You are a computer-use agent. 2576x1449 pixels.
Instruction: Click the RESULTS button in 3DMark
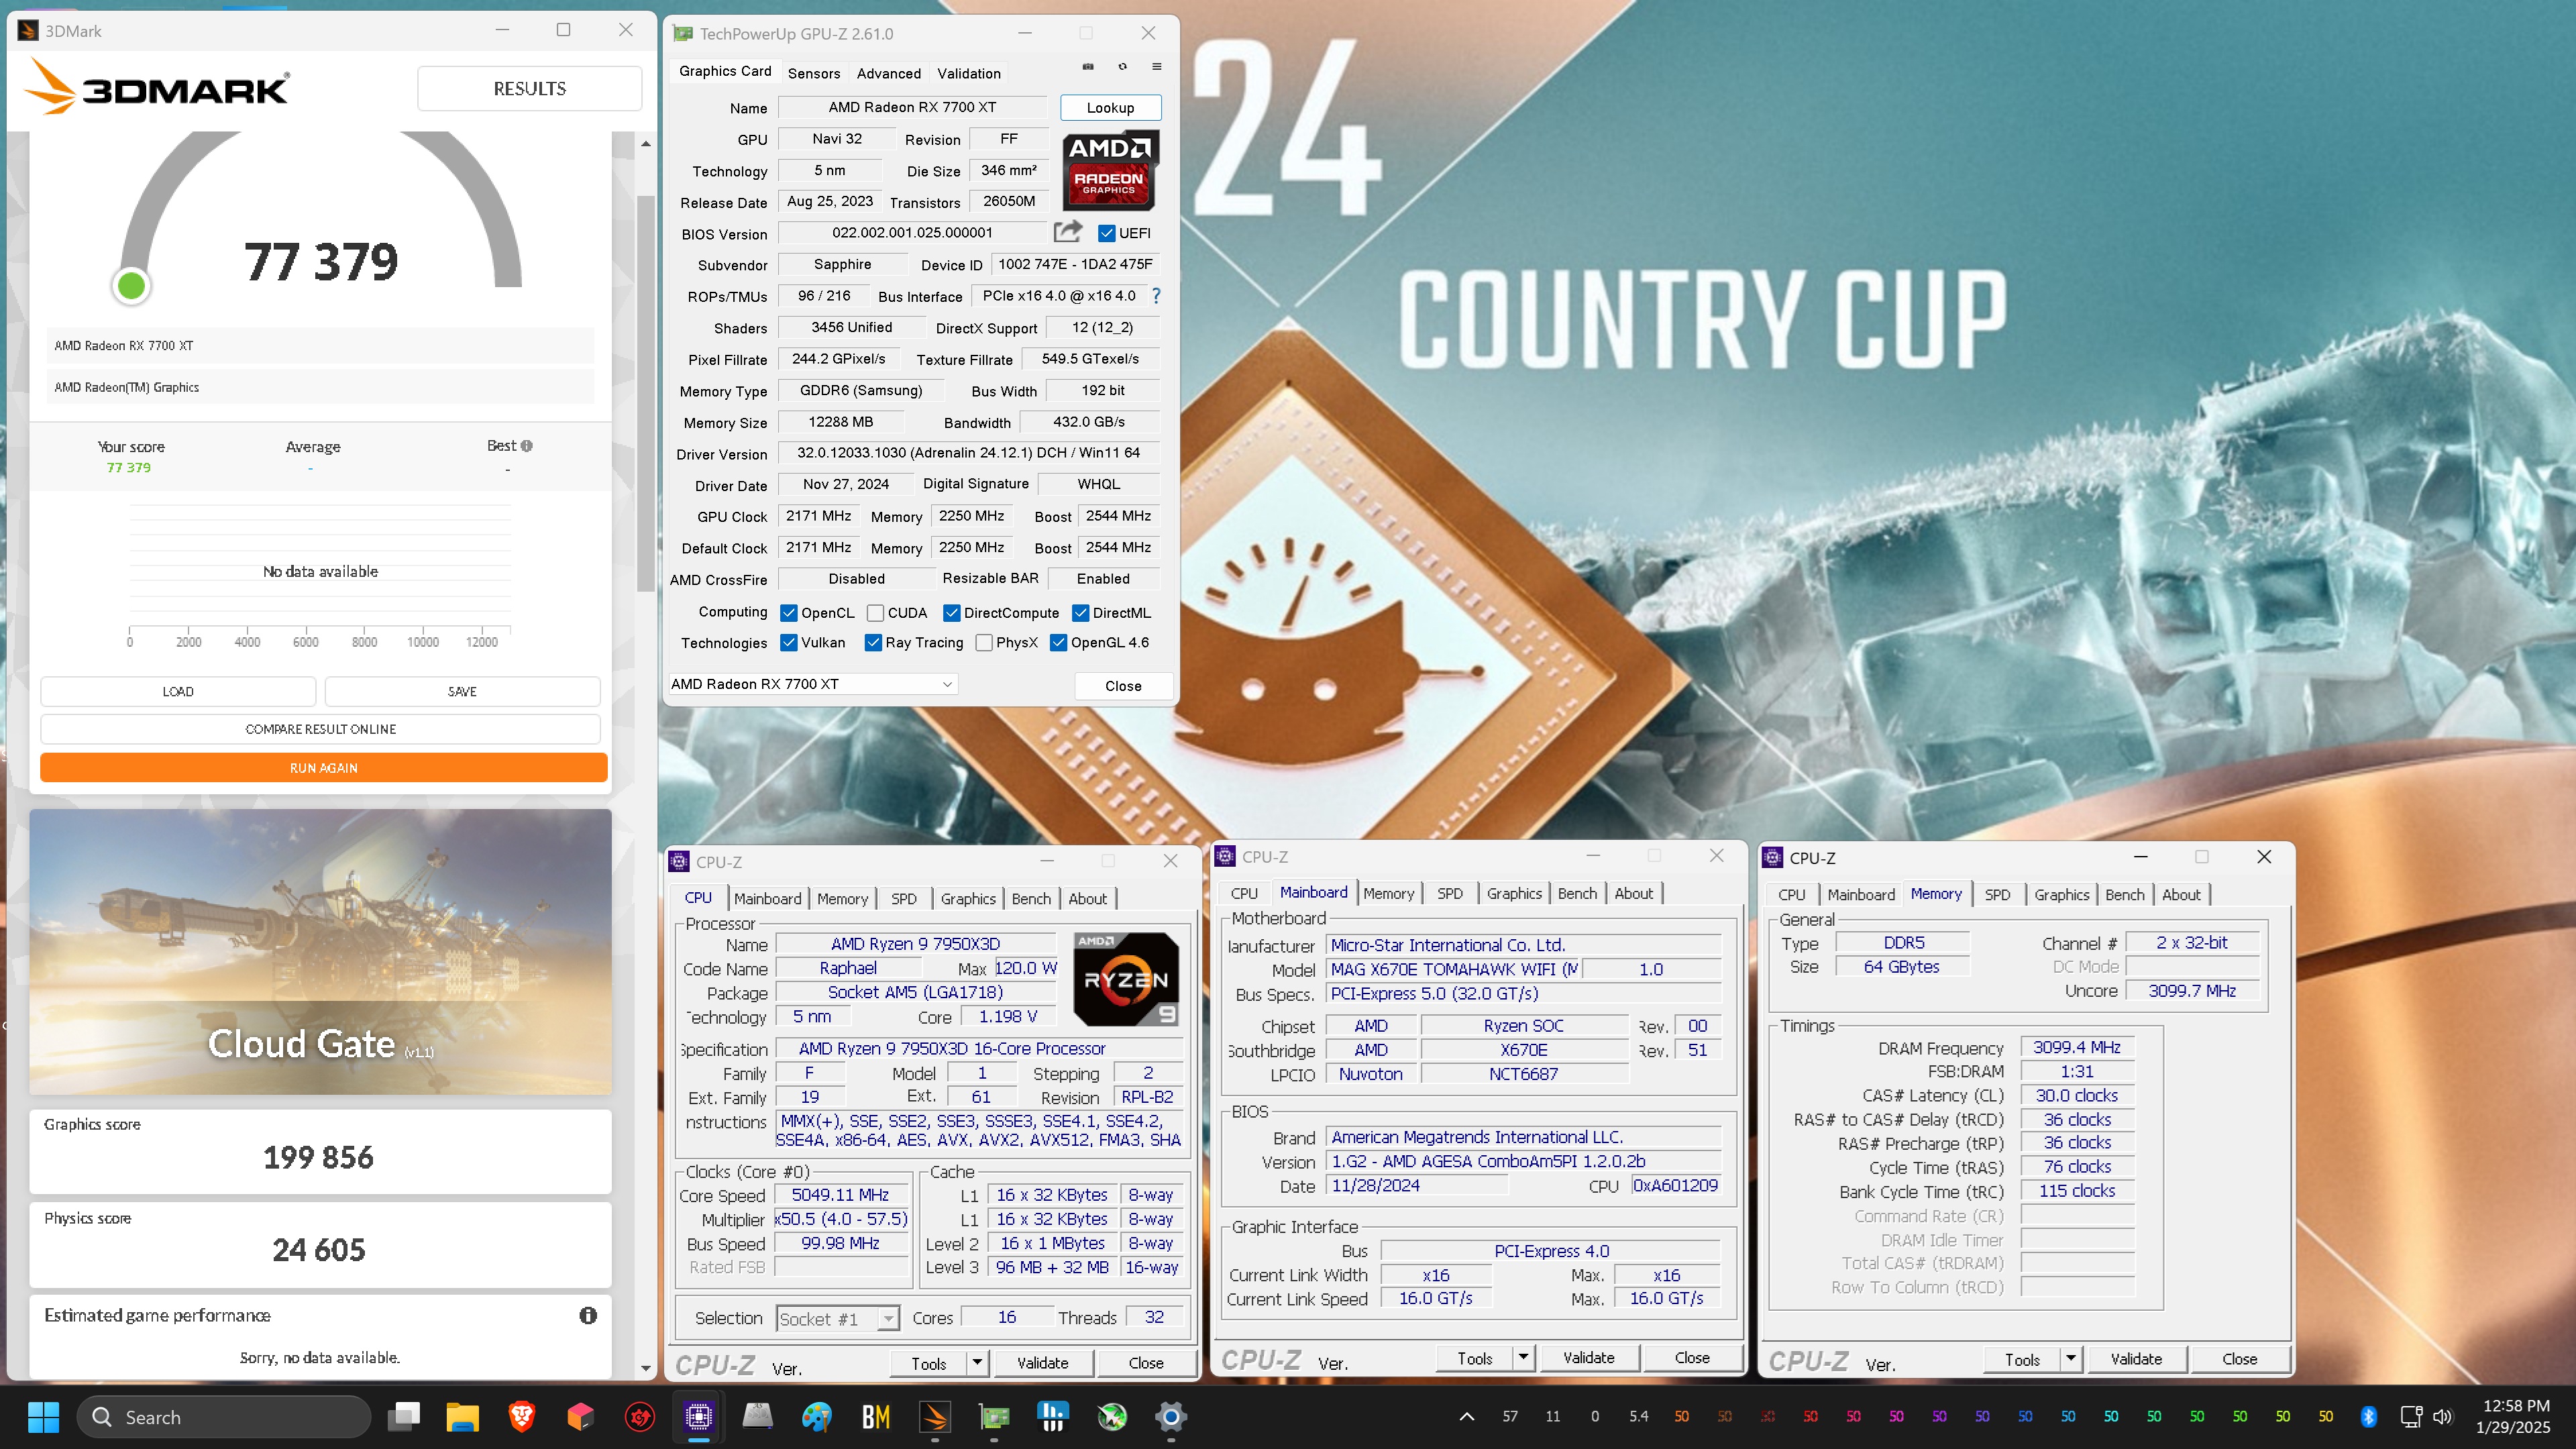(x=529, y=88)
